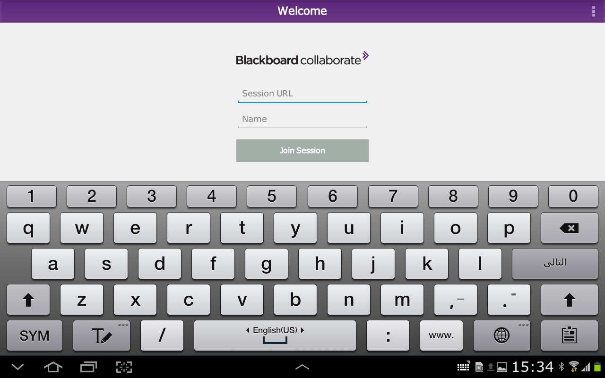
Task: Tap the letter q key
Action: click(28, 228)
